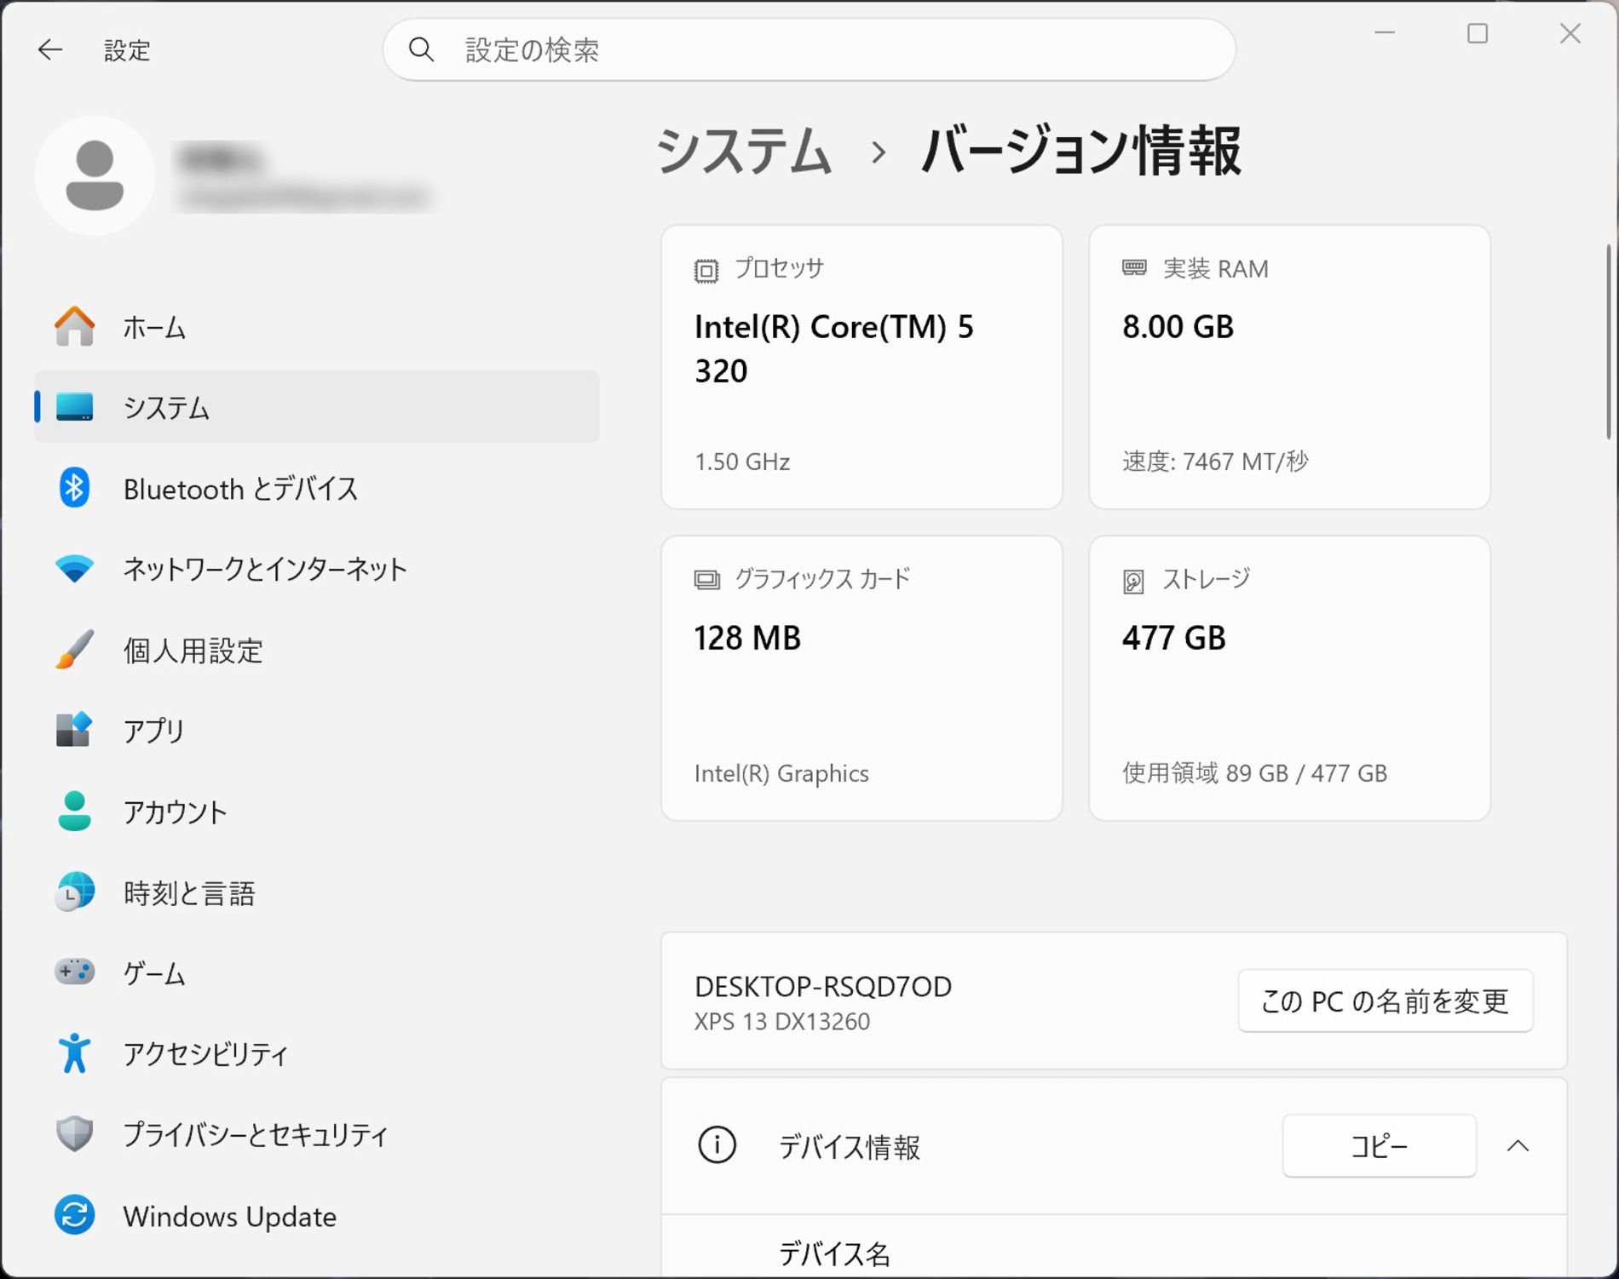The image size is (1619, 1279).
Task: Open ホーム in sidebar
Action: click(x=316, y=327)
